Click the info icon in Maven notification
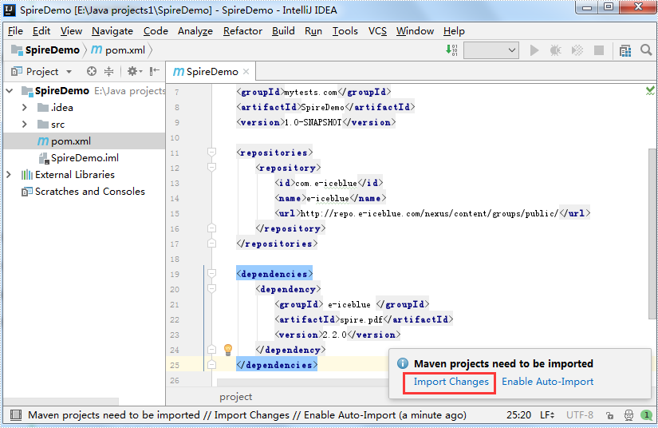Screen dimensions: 658x428 pyautogui.click(x=403, y=363)
